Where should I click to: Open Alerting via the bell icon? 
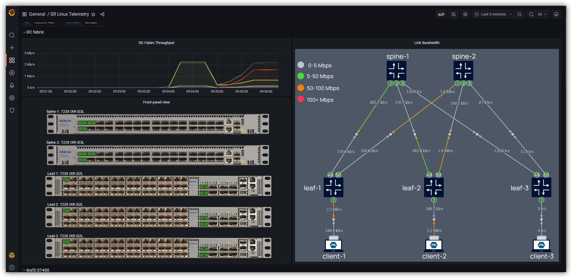[x=12, y=85]
